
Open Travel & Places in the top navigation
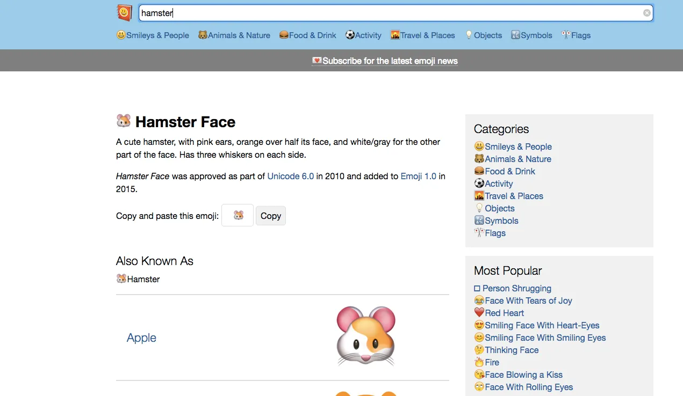(x=422, y=35)
